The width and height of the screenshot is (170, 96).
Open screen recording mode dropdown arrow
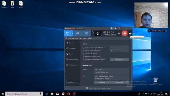[73, 33]
